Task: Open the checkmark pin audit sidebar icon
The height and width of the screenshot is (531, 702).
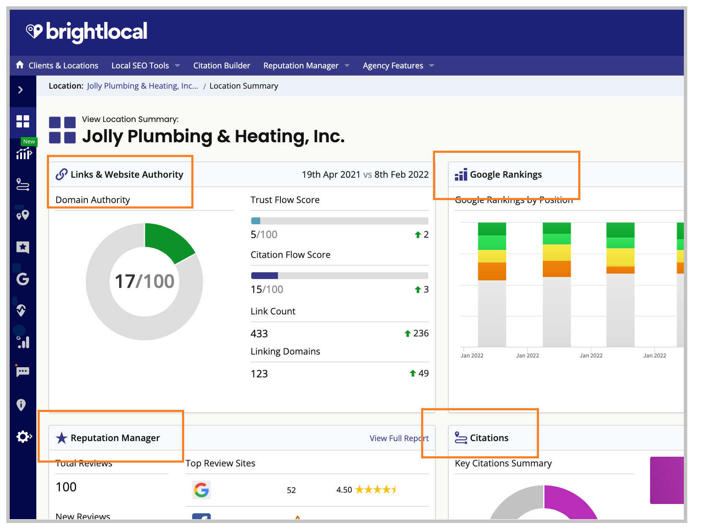Action: click(21, 311)
